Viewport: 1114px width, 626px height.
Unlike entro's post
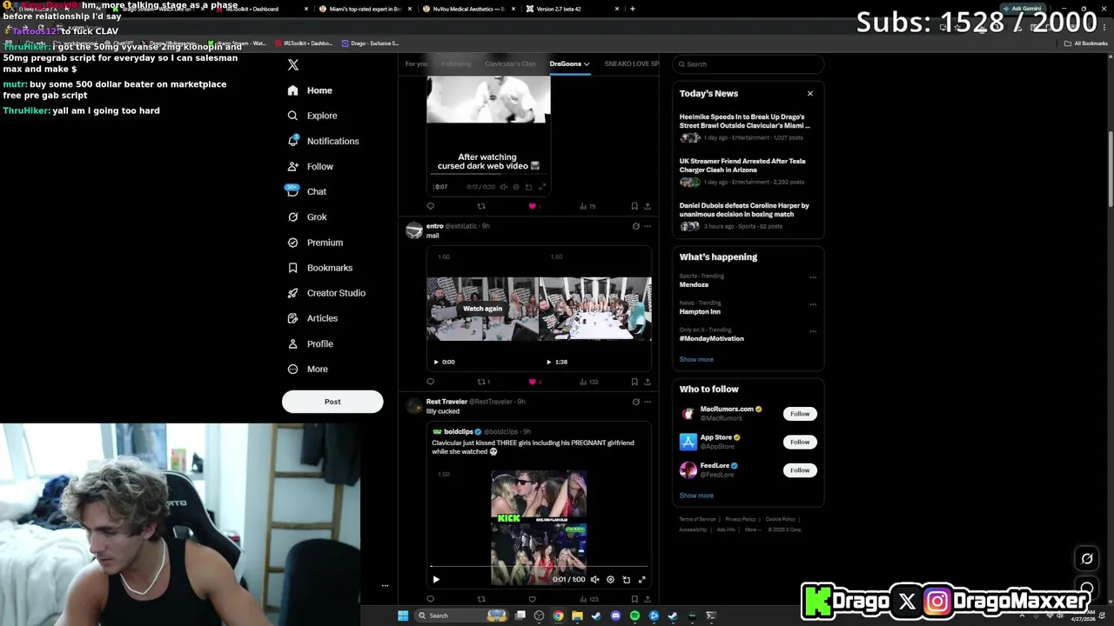pyautogui.click(x=533, y=382)
